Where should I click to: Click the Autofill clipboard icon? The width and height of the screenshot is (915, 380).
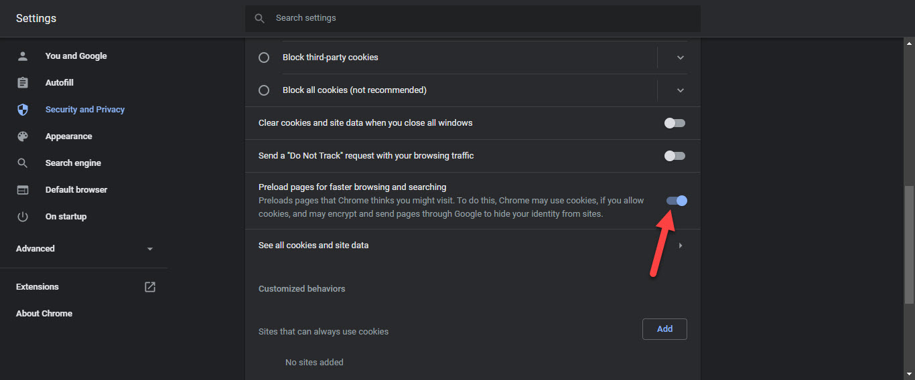pyautogui.click(x=23, y=83)
